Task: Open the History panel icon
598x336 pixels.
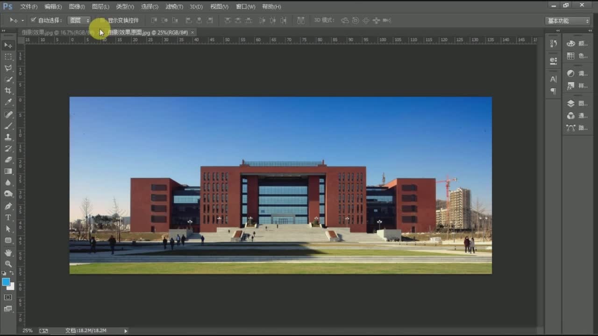Action: coord(554,43)
